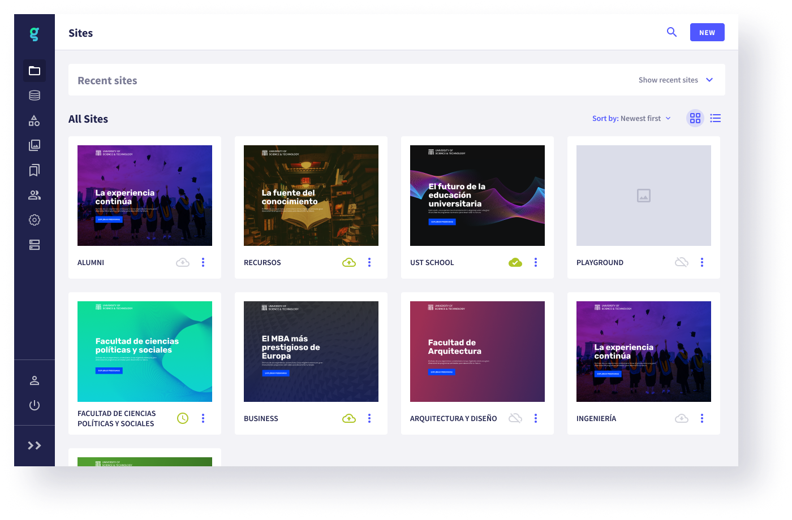The width and height of the screenshot is (792, 520).
Task: Click the search magnifier icon
Action: click(x=672, y=32)
